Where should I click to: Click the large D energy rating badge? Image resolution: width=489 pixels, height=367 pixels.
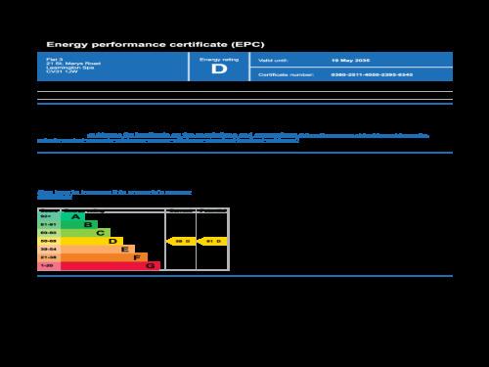[219, 69]
